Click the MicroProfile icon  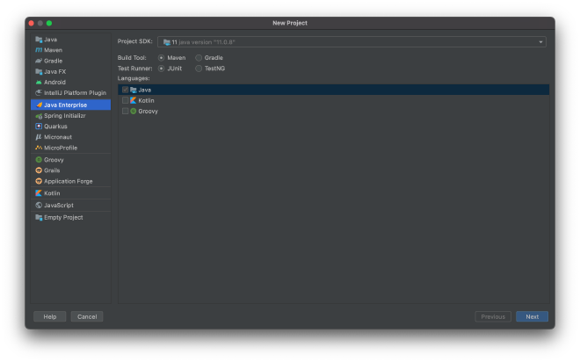pyautogui.click(x=39, y=148)
